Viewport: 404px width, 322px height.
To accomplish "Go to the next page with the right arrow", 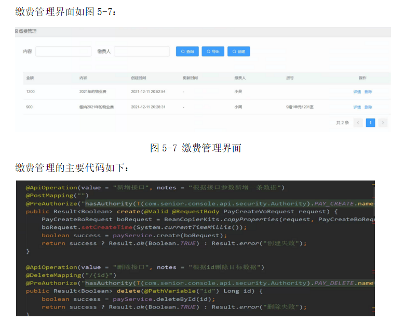I will coord(383,123).
